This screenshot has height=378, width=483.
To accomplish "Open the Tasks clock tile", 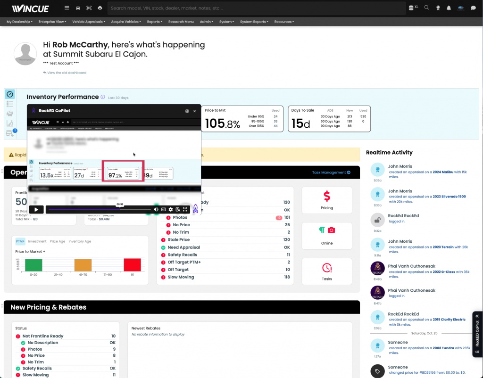I will (326, 271).
